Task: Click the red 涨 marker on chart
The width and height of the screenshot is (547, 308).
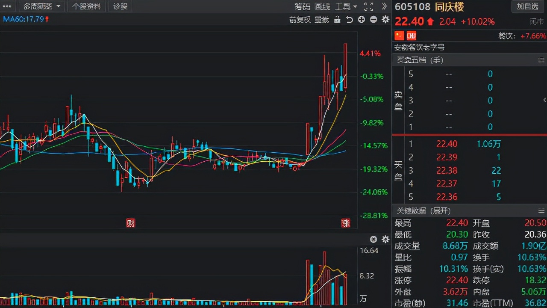Action: tap(345, 223)
